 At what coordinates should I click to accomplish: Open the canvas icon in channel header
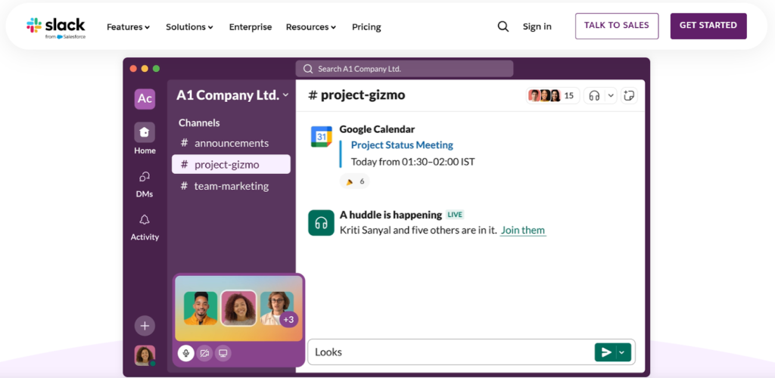(x=629, y=96)
